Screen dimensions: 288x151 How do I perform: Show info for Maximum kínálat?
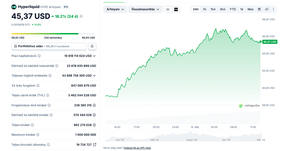[x=38, y=135]
